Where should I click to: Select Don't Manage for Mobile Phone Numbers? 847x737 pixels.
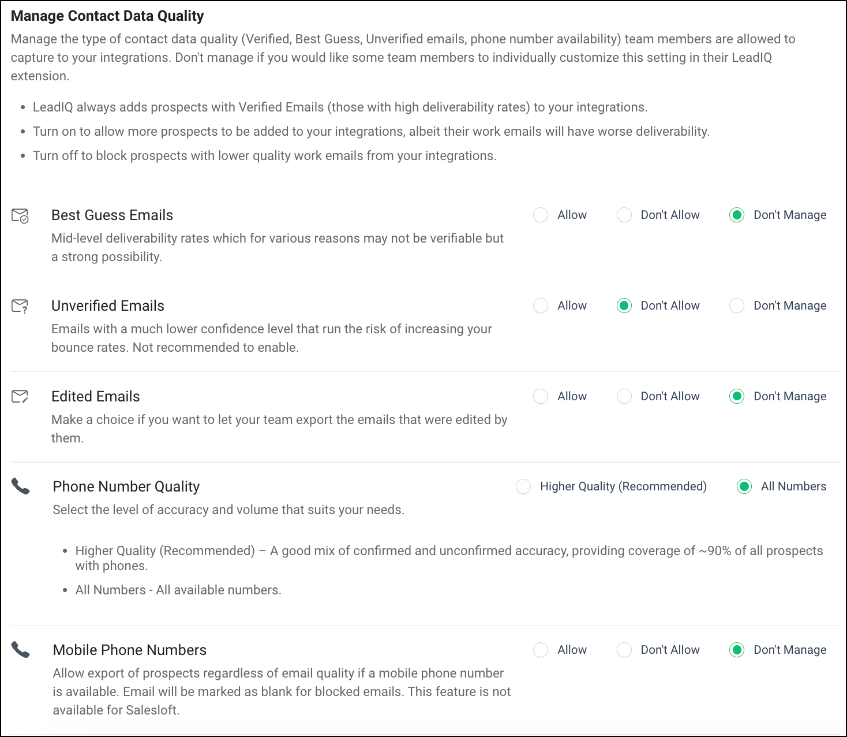click(x=737, y=650)
